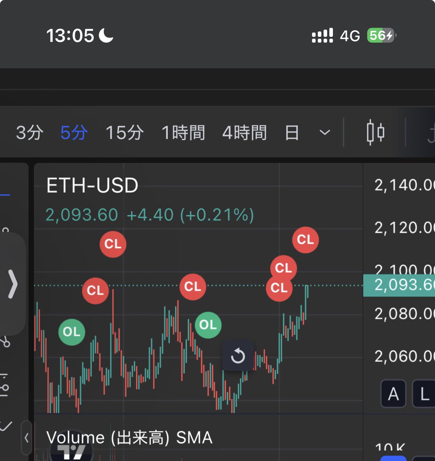
Task: Click the ETH-USD symbol title
Action: (x=92, y=186)
